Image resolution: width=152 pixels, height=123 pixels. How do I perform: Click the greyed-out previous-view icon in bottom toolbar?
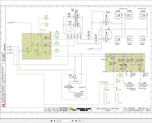[x=83, y=121]
